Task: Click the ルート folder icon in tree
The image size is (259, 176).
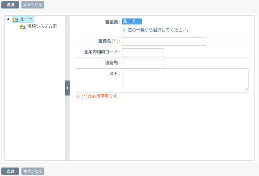Action: (16, 20)
